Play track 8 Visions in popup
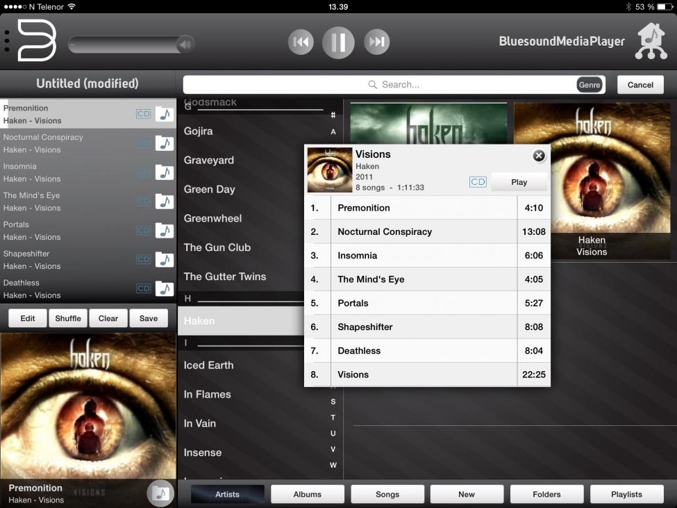 (x=428, y=375)
